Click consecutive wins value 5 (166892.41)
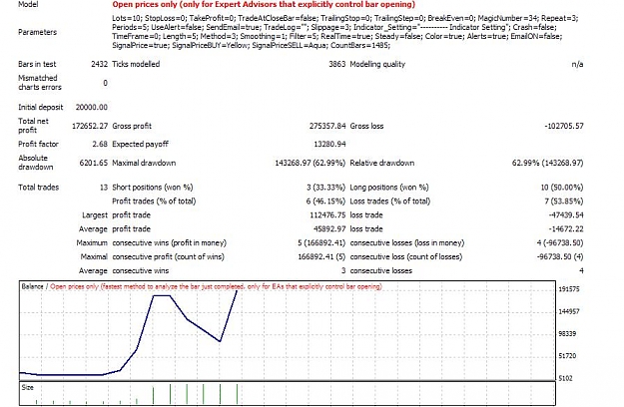Viewport: 624px width, 407px height. click(321, 242)
